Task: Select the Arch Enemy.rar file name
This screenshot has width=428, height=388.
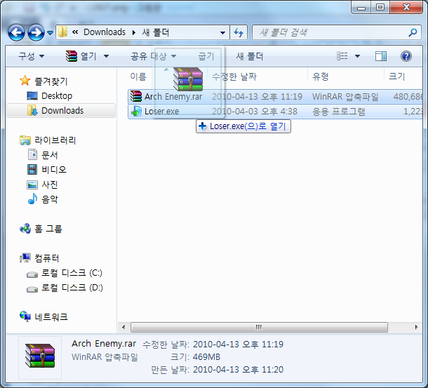Action: [x=173, y=97]
